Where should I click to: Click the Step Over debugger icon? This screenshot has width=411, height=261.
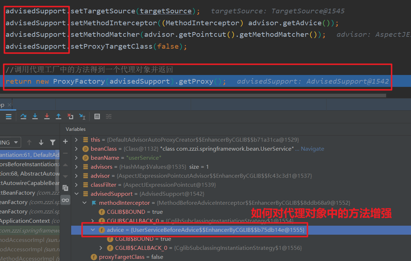(x=23, y=116)
